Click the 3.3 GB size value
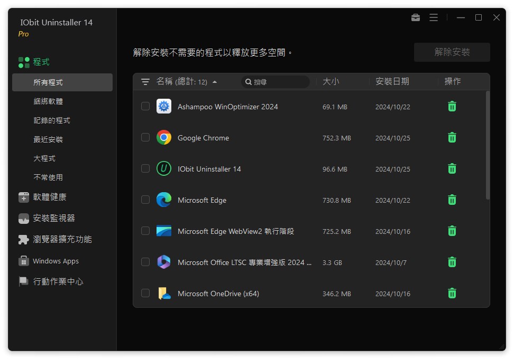Viewport: 514px width, 359px height. pyautogui.click(x=332, y=262)
